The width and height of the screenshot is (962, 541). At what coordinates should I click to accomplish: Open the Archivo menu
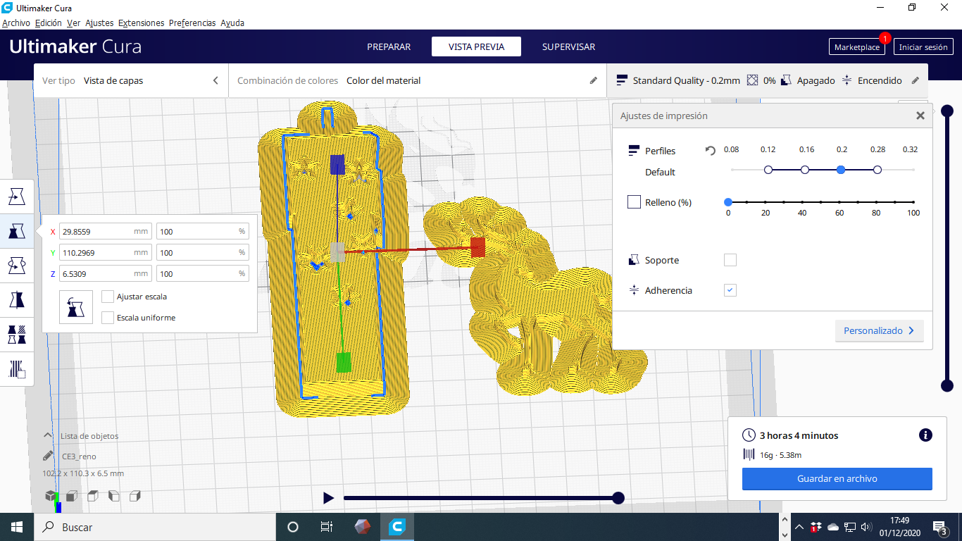15,23
